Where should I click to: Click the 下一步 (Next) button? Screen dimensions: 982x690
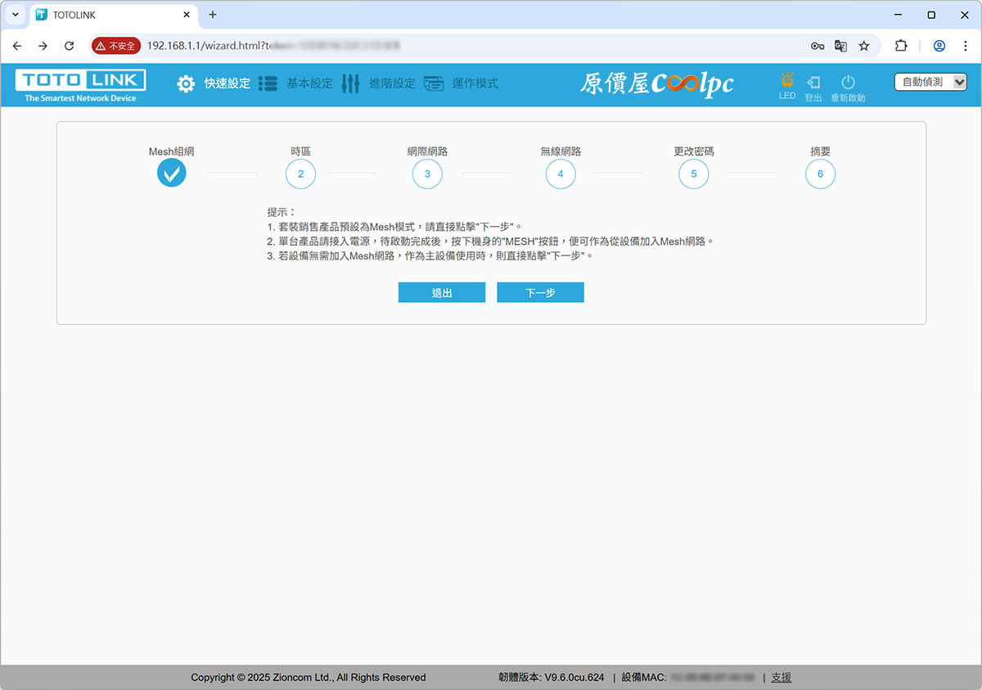pos(540,292)
